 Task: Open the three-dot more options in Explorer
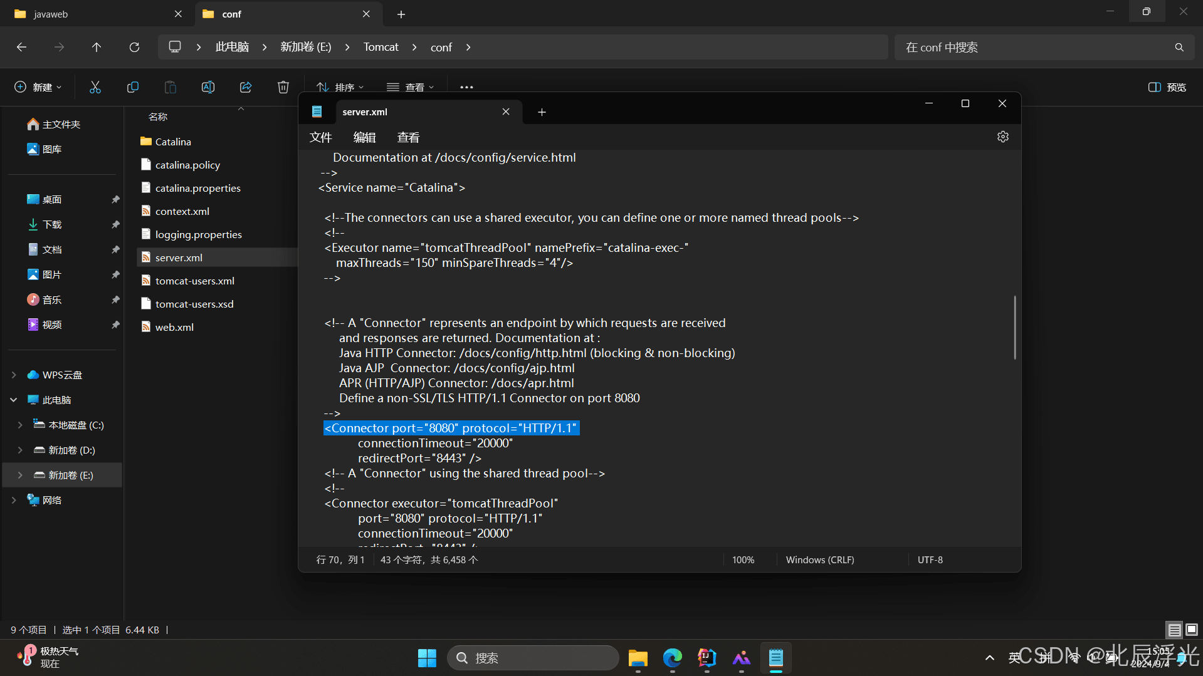click(466, 87)
